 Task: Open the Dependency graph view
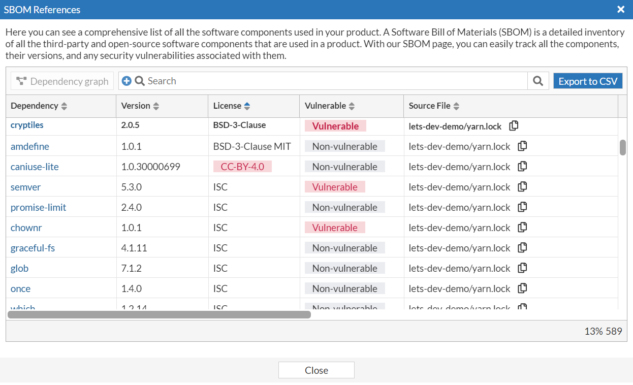pos(61,81)
